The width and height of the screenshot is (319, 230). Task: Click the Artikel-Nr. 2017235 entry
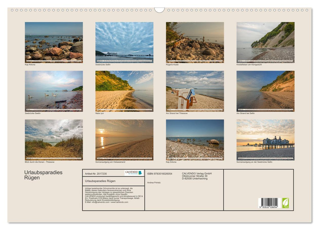click(x=96, y=173)
